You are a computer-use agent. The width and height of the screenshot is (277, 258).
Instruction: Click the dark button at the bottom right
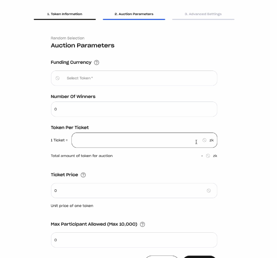[x=199, y=257]
